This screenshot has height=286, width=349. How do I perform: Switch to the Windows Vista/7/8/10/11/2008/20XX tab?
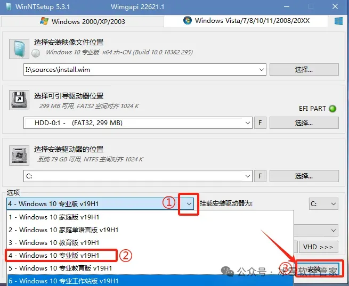coord(246,21)
